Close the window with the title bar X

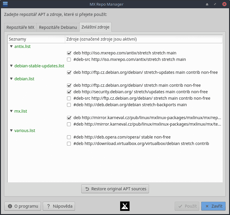coord(224,4)
